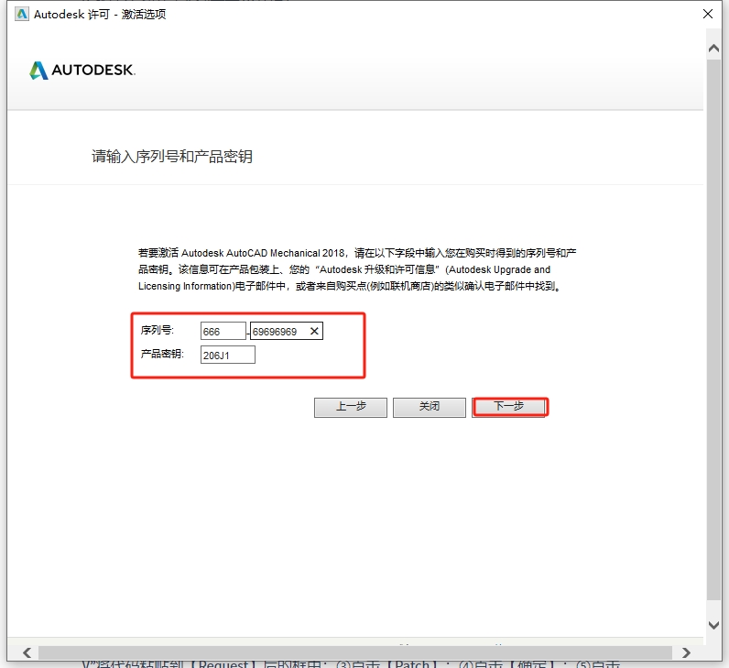Click the 关闭 (Close) button
Image resolution: width=729 pixels, height=668 pixels.
[430, 407]
